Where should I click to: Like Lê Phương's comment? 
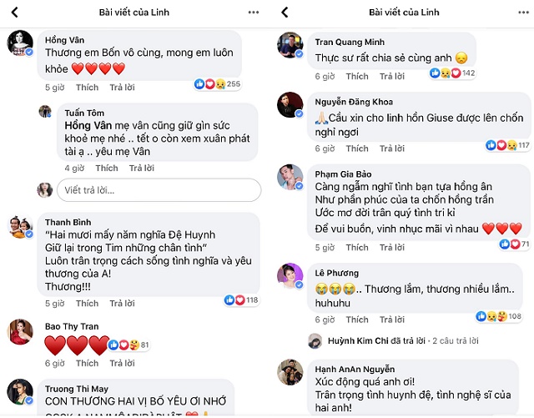pos(357,320)
